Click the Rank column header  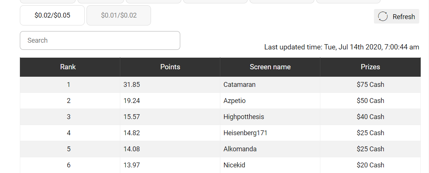pos(68,67)
